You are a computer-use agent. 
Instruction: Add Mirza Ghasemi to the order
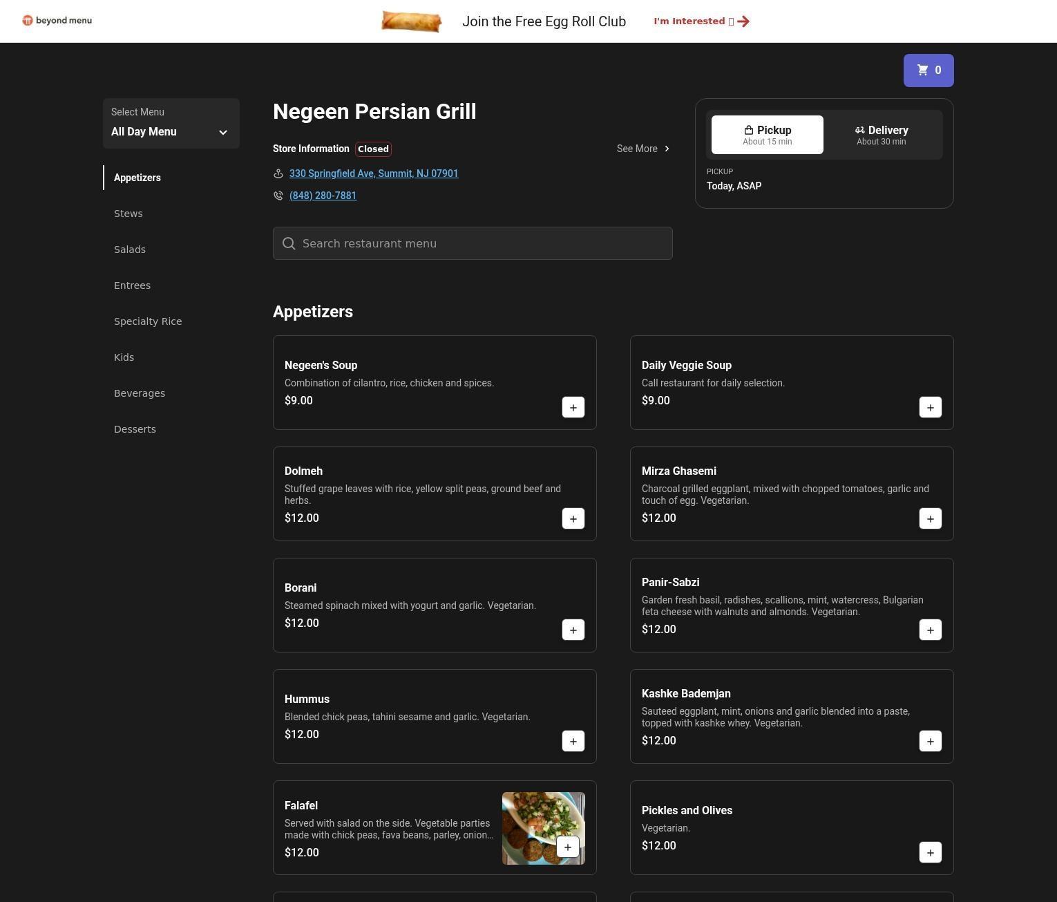point(930,519)
